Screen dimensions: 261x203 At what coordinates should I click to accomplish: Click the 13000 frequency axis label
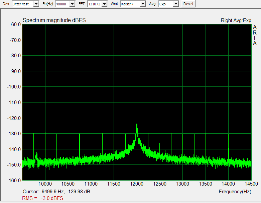pyautogui.click(x=182, y=184)
